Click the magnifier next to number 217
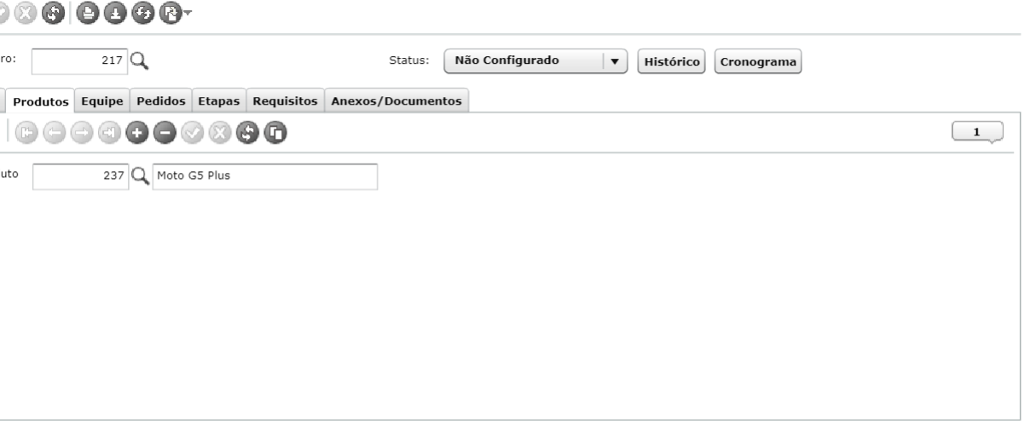 coord(139,60)
